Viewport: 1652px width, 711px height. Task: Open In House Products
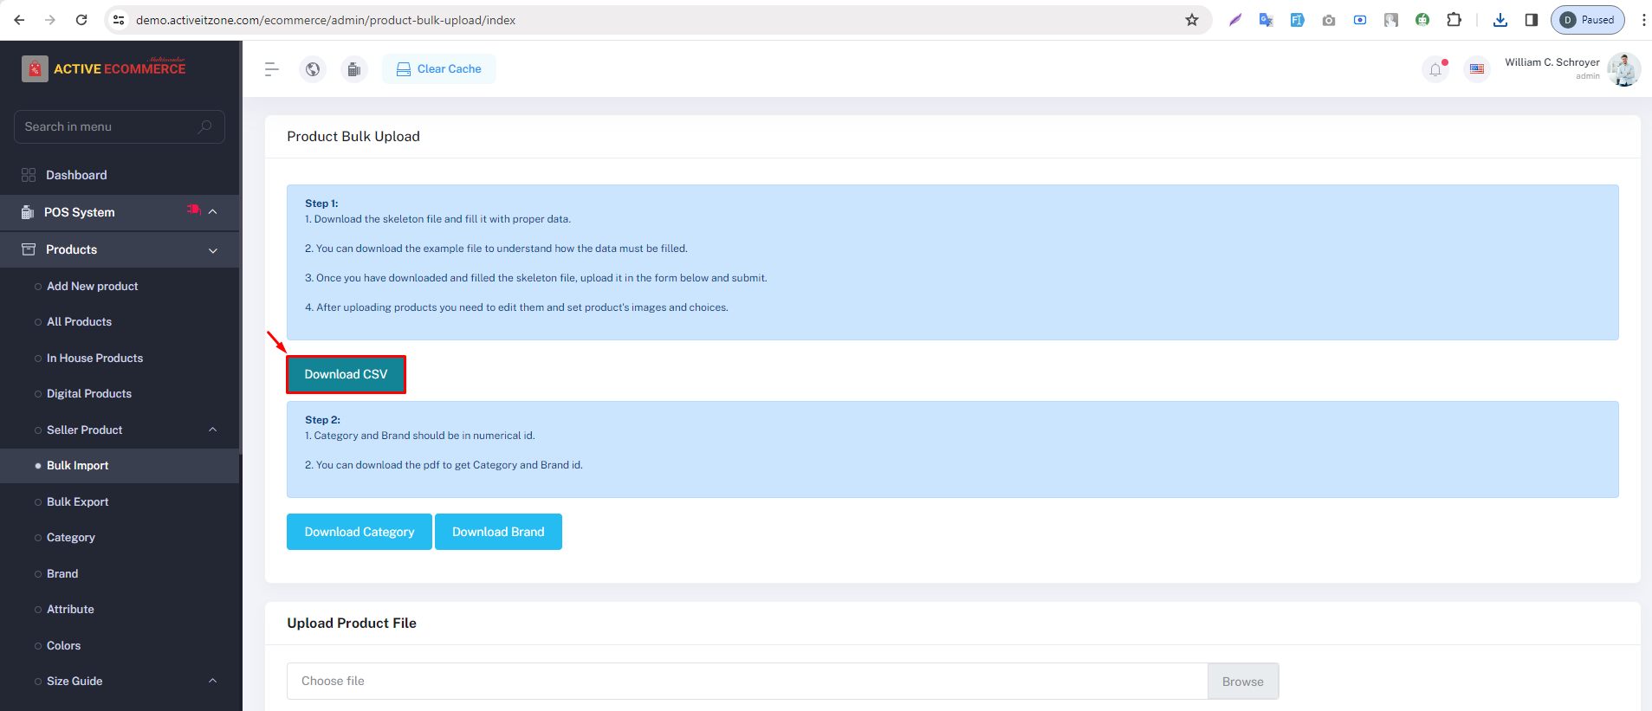coord(95,358)
